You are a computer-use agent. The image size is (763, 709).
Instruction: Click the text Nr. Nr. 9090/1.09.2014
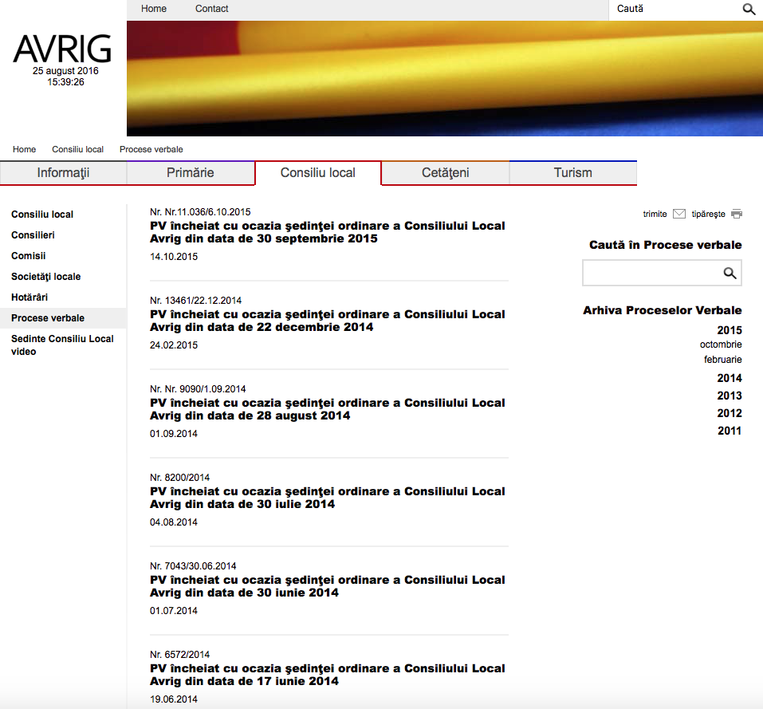(198, 389)
